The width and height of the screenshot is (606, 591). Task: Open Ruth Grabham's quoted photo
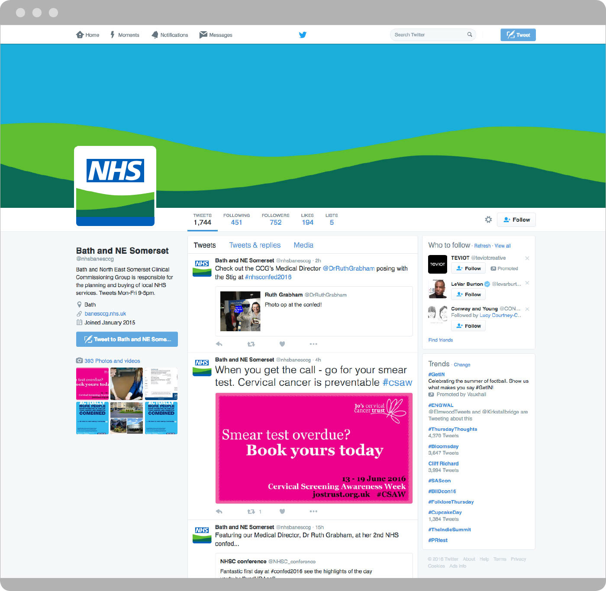240,311
